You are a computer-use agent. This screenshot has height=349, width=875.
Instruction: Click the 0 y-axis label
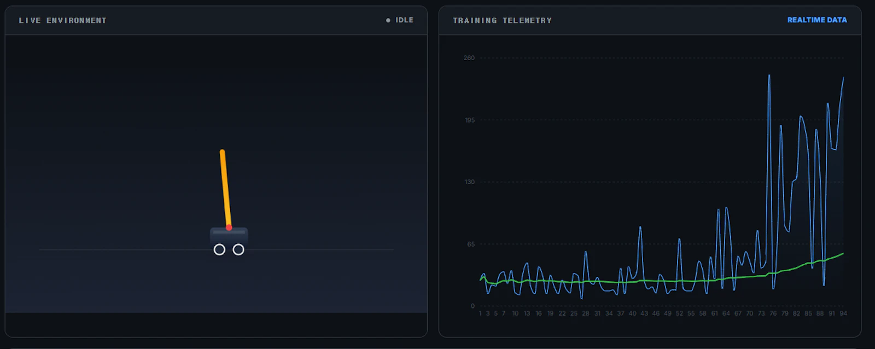[472, 306]
